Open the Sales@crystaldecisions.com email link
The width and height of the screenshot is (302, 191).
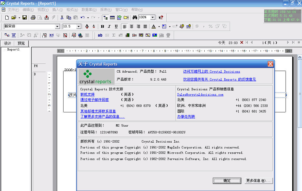(200, 94)
